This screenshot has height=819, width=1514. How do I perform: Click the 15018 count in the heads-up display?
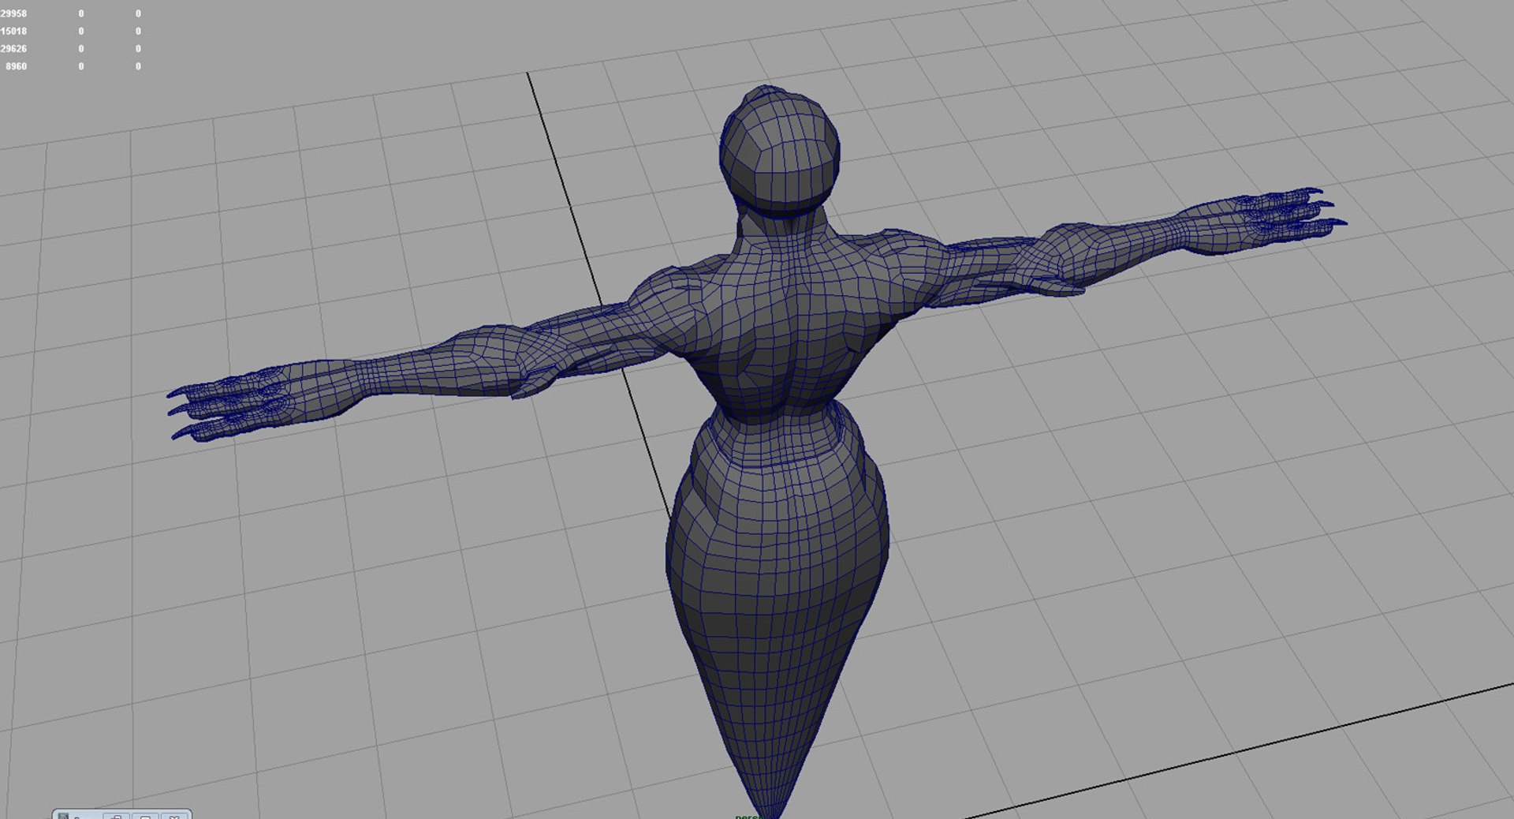pyautogui.click(x=13, y=32)
